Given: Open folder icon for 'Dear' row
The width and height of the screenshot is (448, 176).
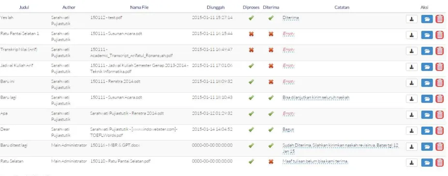Looking at the screenshot, I should click(x=427, y=131).
